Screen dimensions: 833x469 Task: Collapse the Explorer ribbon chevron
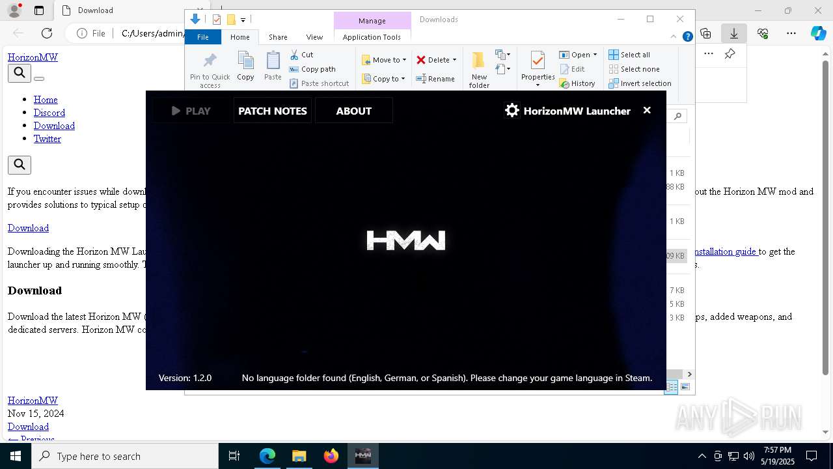pos(674,36)
